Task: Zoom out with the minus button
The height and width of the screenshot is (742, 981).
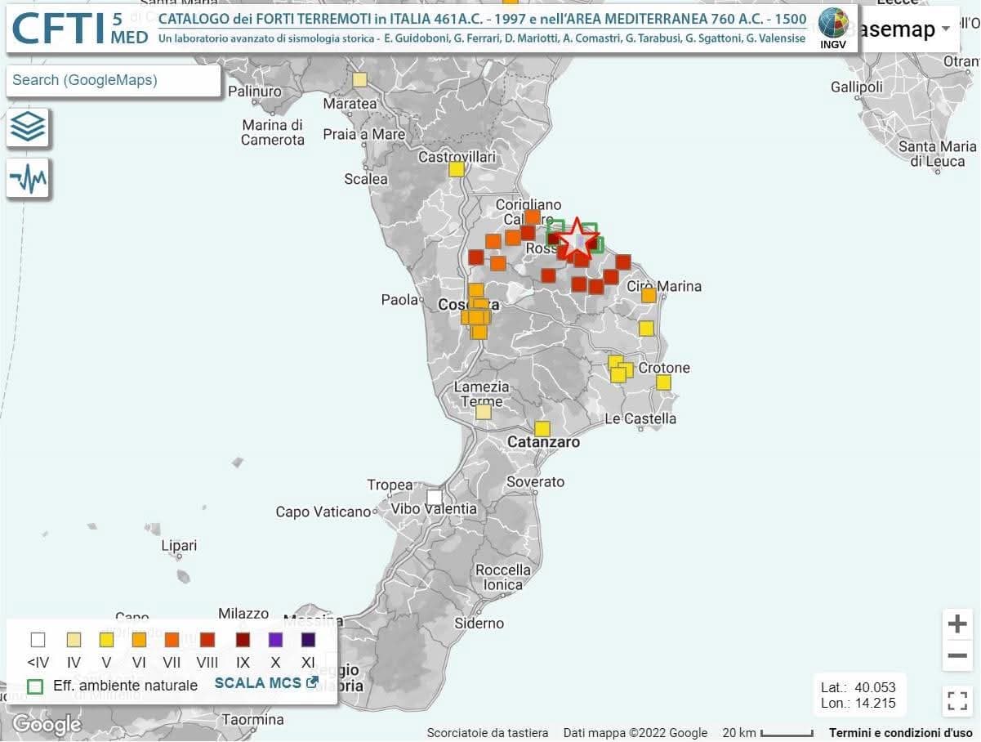Action: 957,655
